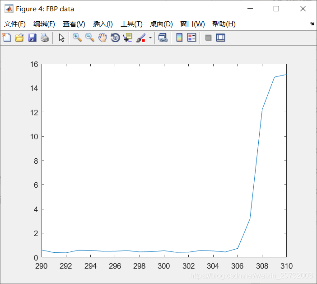The height and width of the screenshot is (284, 317).
Task: Click the y-axis tick label 10
Action: pyautogui.click(x=34, y=137)
